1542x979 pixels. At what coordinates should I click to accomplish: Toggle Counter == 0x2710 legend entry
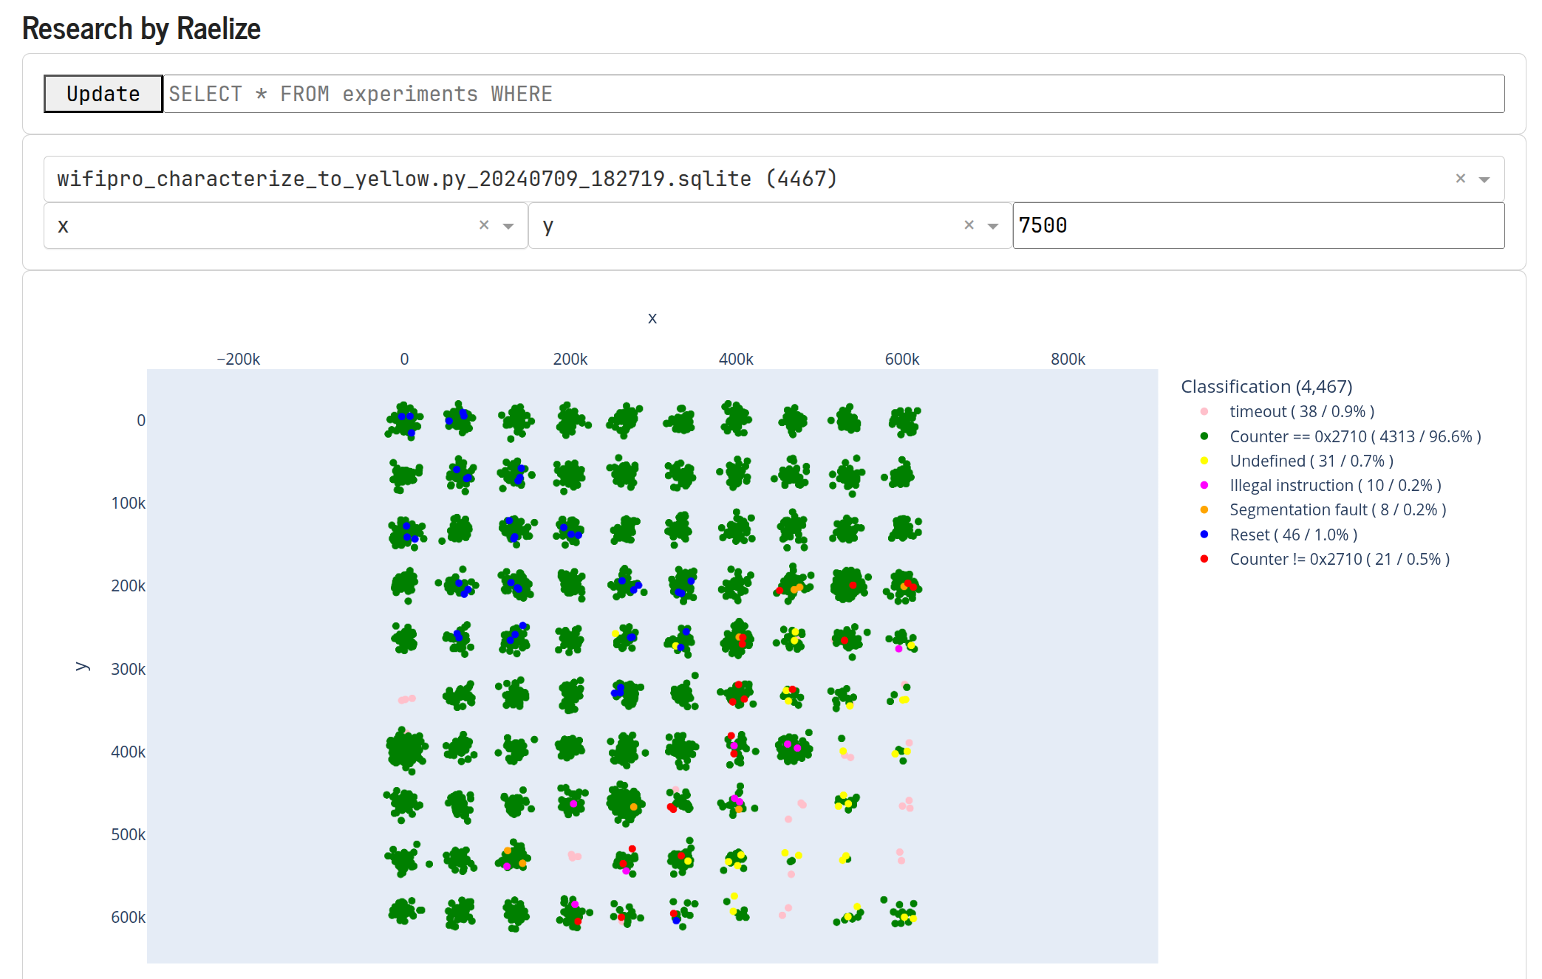1355,436
